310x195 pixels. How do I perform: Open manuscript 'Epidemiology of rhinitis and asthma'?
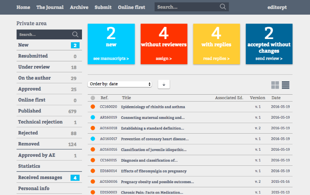[153, 107]
